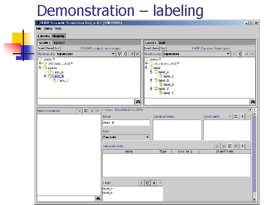Click add (+) icon for Constraints

coord(242,116)
